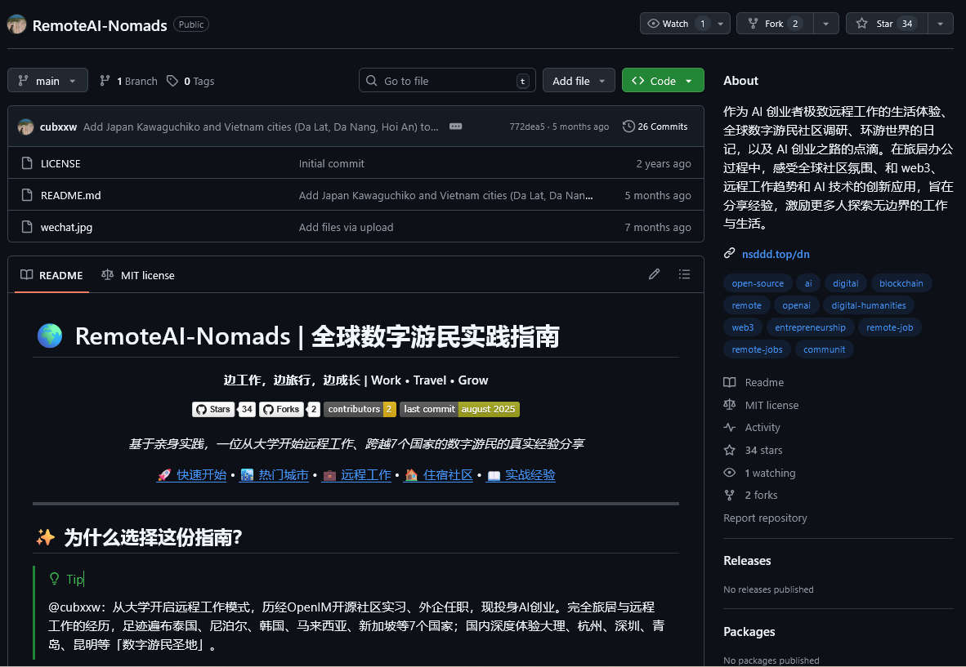This screenshot has width=966, height=667.
Task: Click the About link chain icon
Action: (x=730, y=254)
